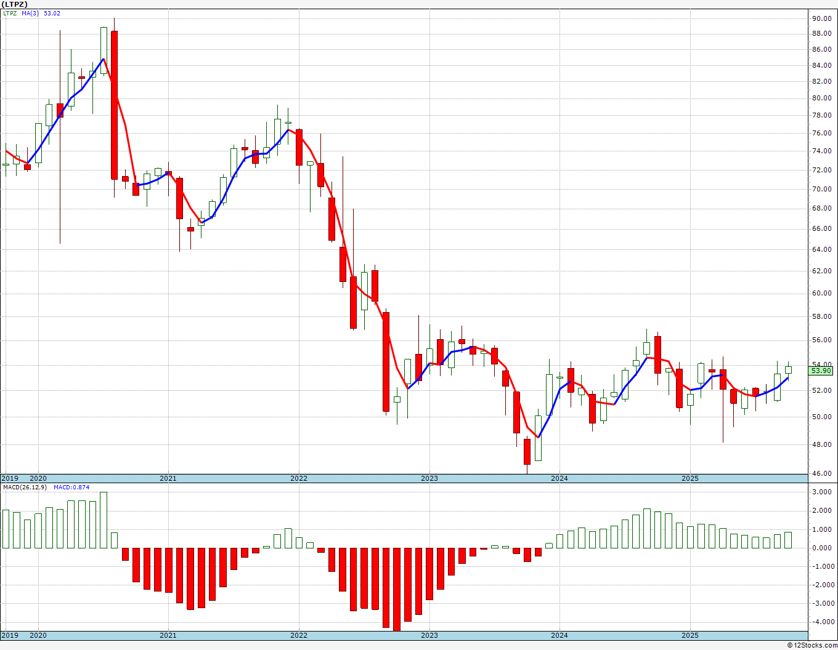Click the 54.00 price axis label
838x650 pixels.
821,364
